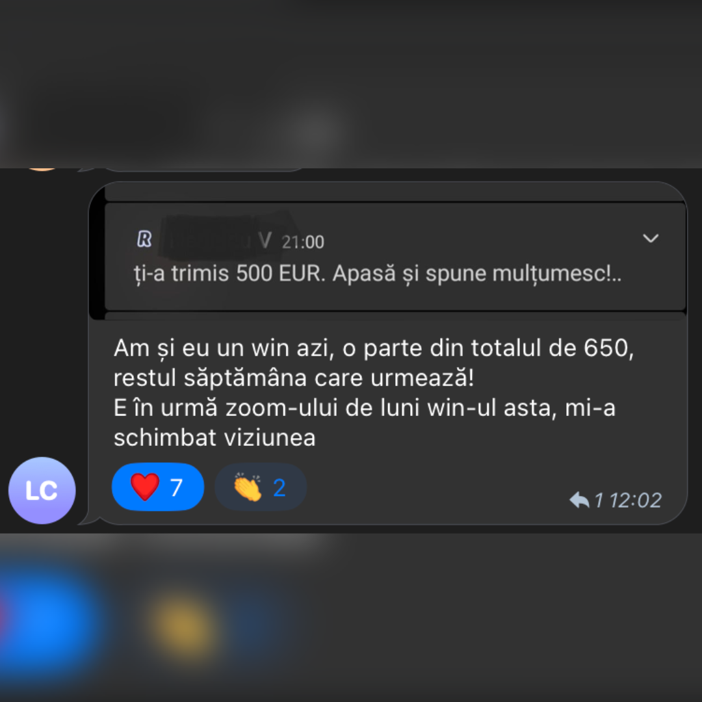Open the LC user avatar

tap(42, 490)
